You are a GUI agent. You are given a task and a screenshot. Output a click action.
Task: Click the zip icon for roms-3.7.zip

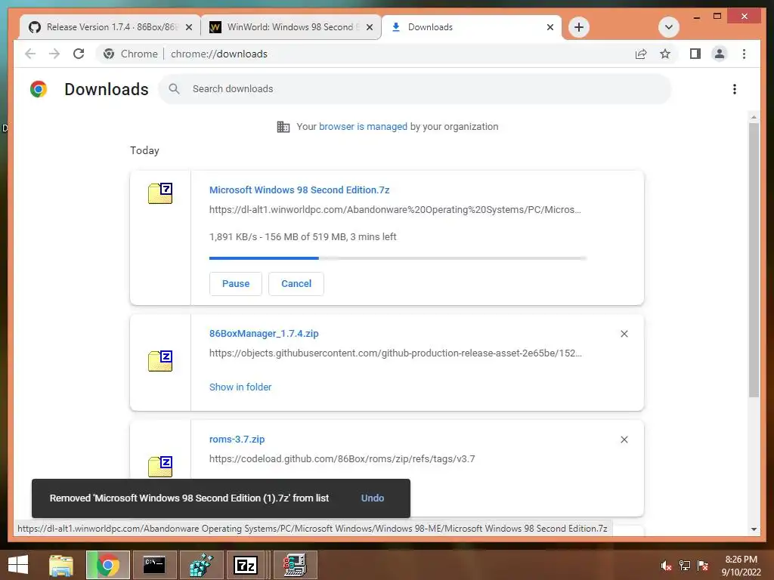(160, 467)
